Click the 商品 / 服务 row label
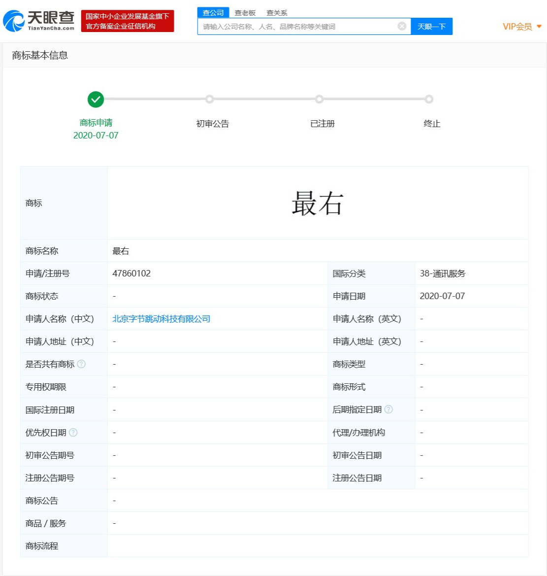Viewport: 547px width, 576px height. pyautogui.click(x=45, y=523)
